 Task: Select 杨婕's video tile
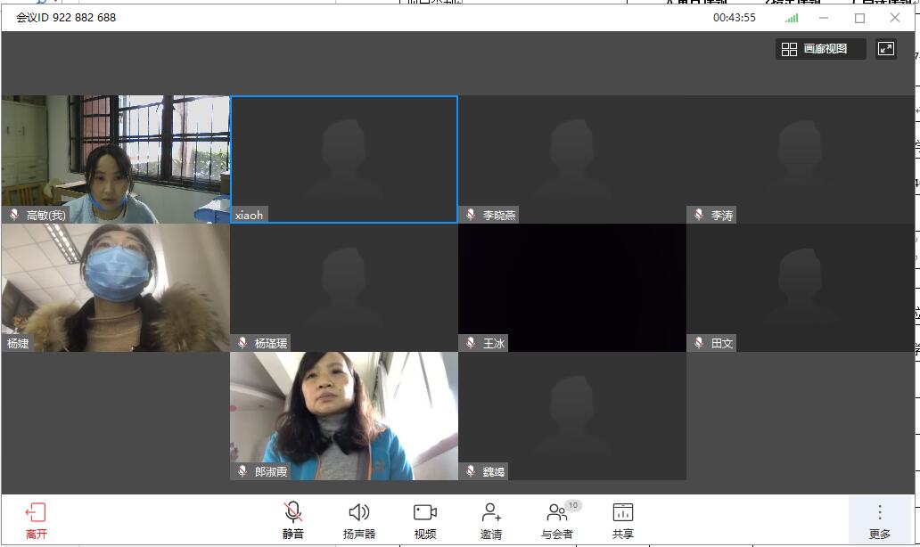click(115, 287)
